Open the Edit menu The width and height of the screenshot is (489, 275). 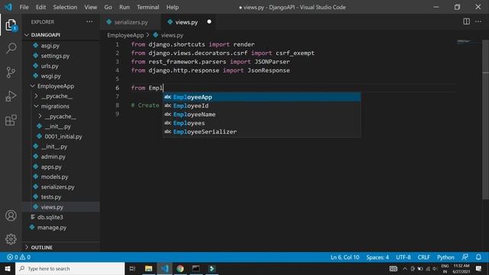[40, 7]
